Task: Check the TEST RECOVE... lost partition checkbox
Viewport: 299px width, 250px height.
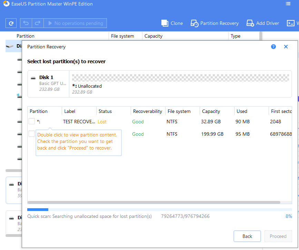Action: (x=32, y=121)
